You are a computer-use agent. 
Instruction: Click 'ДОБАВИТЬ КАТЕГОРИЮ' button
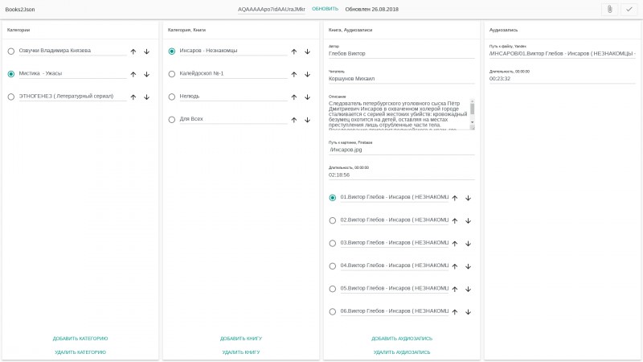pyautogui.click(x=80, y=339)
